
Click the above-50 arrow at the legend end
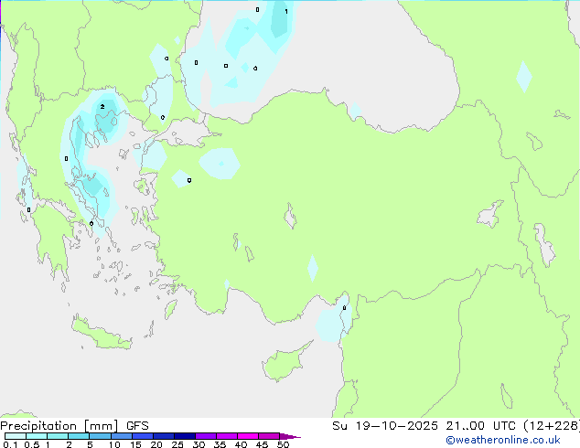[x=290, y=436]
